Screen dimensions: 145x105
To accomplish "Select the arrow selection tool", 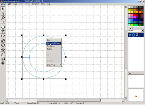I will point(3,9).
